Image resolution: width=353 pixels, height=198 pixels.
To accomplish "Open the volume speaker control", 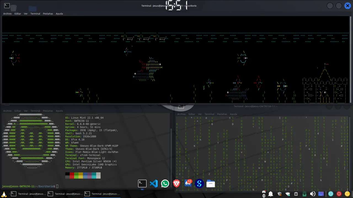I will 312,194.
